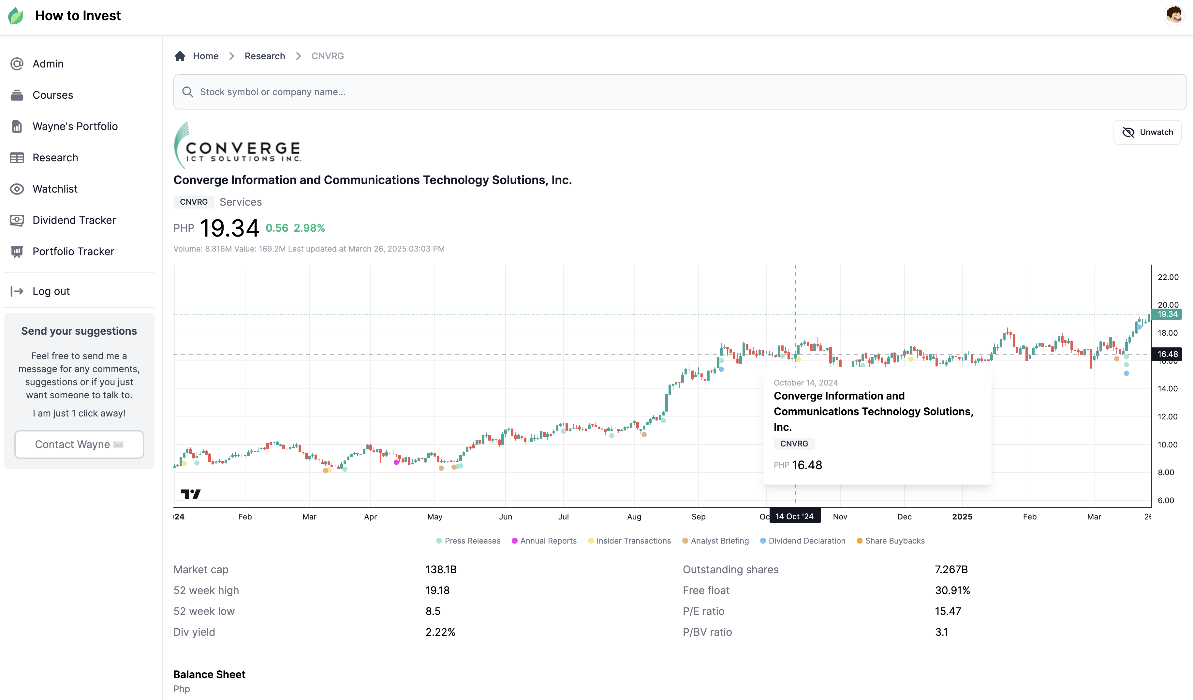Click the Home house icon in breadcrumb
Viewport: 1193px width, 700px height.
coord(180,56)
